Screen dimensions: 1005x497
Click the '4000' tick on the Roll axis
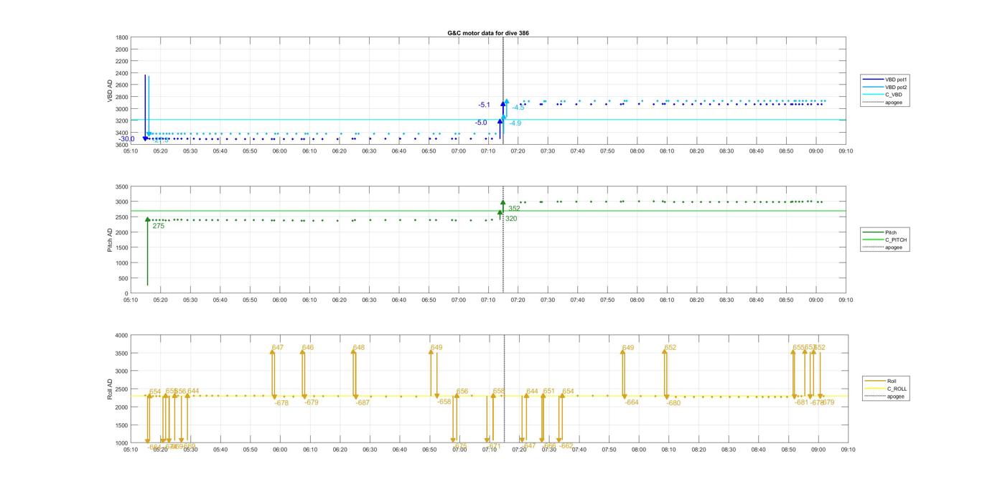(x=121, y=336)
